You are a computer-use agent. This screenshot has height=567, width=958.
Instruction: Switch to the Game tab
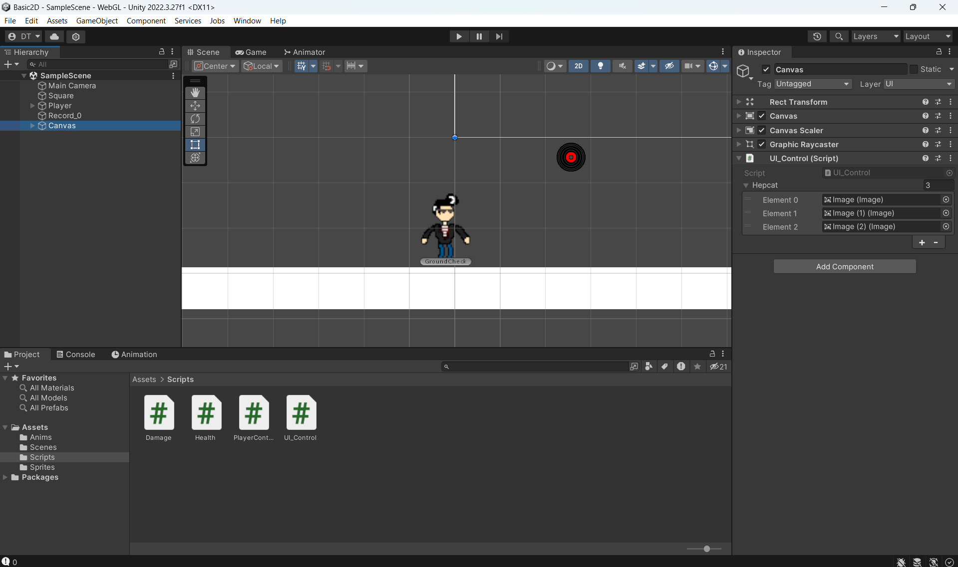[x=251, y=52]
